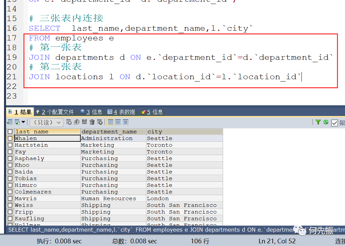Check the Mavris row checkbox
This screenshot has height=246, width=345.
click(x=10, y=199)
